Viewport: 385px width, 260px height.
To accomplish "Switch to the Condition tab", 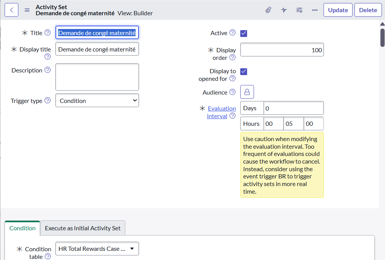I will click(x=22, y=228).
